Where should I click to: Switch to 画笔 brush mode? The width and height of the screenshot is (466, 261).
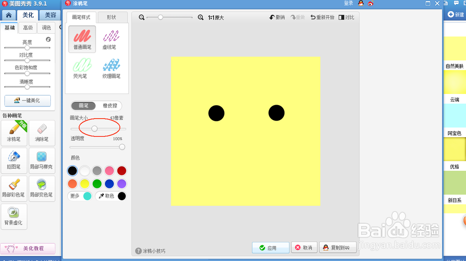83,106
